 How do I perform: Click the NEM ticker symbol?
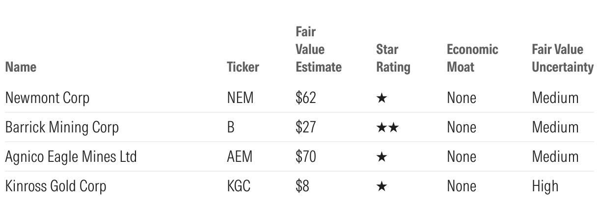240,98
